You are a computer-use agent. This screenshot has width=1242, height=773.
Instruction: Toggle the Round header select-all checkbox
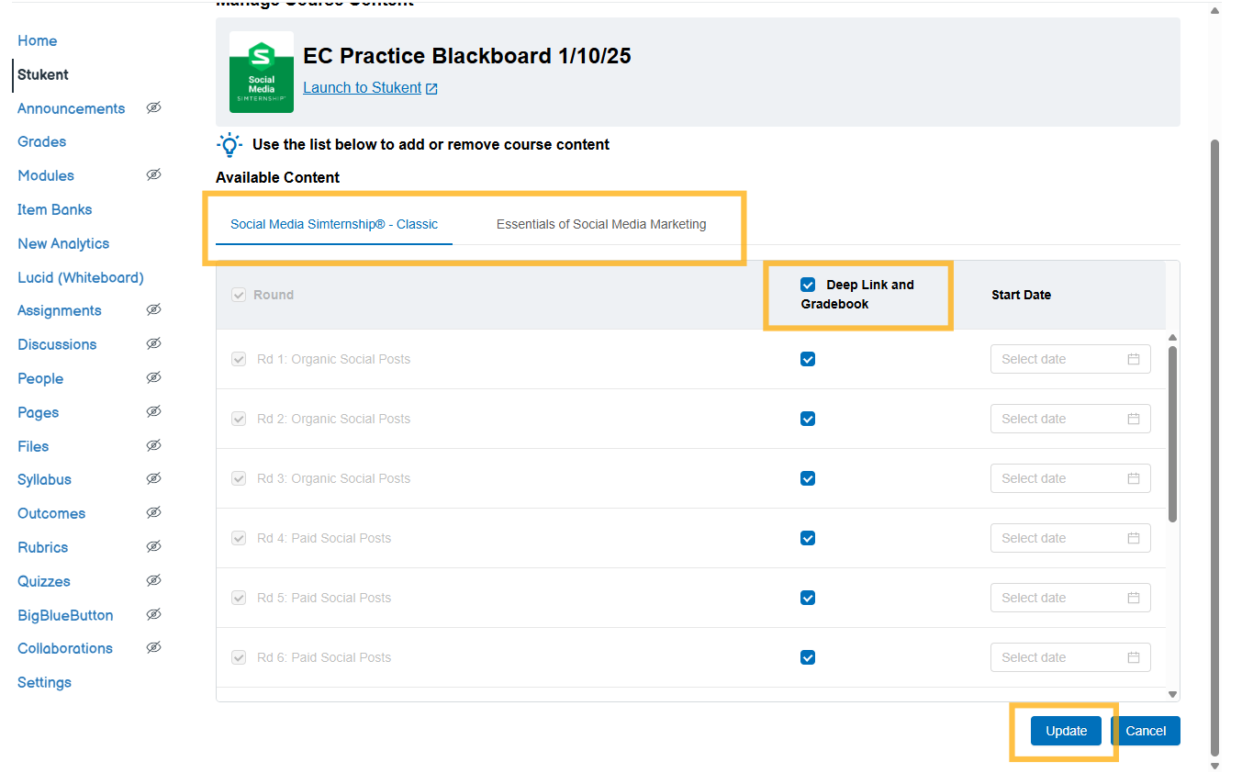(x=239, y=295)
